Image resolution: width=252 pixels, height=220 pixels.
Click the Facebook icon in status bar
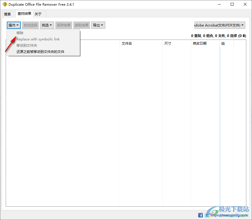pyautogui.click(x=201, y=215)
